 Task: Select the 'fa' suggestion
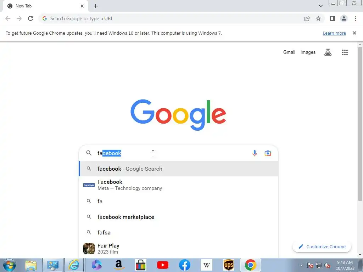coord(179,201)
